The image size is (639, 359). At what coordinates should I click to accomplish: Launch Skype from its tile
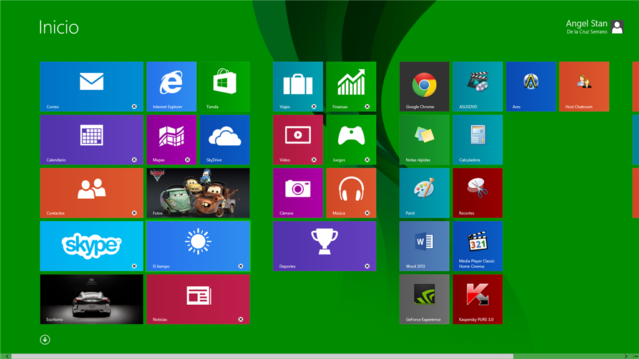click(x=92, y=246)
